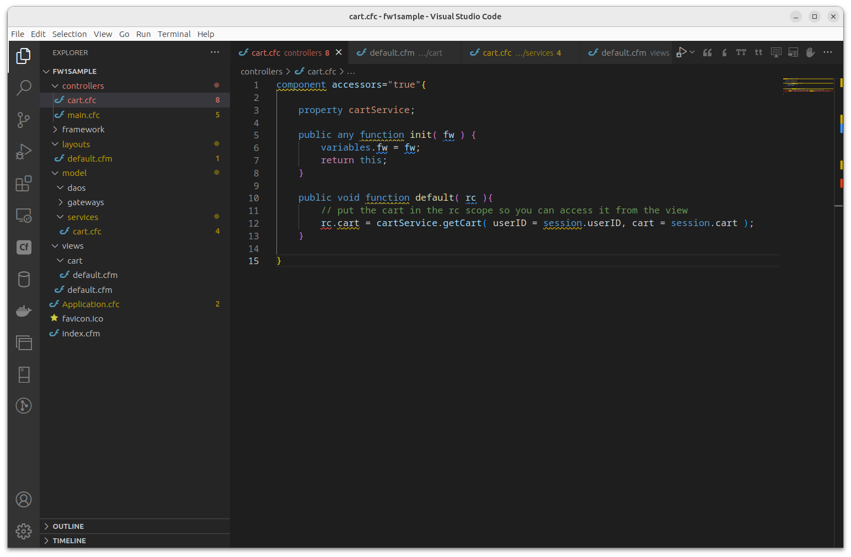Open the Source Control view
The image size is (851, 557).
[24, 120]
